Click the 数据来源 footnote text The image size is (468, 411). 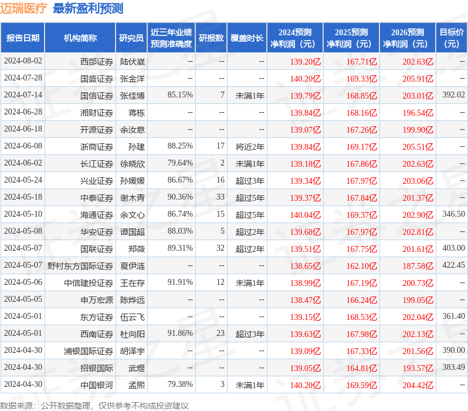tap(94, 406)
